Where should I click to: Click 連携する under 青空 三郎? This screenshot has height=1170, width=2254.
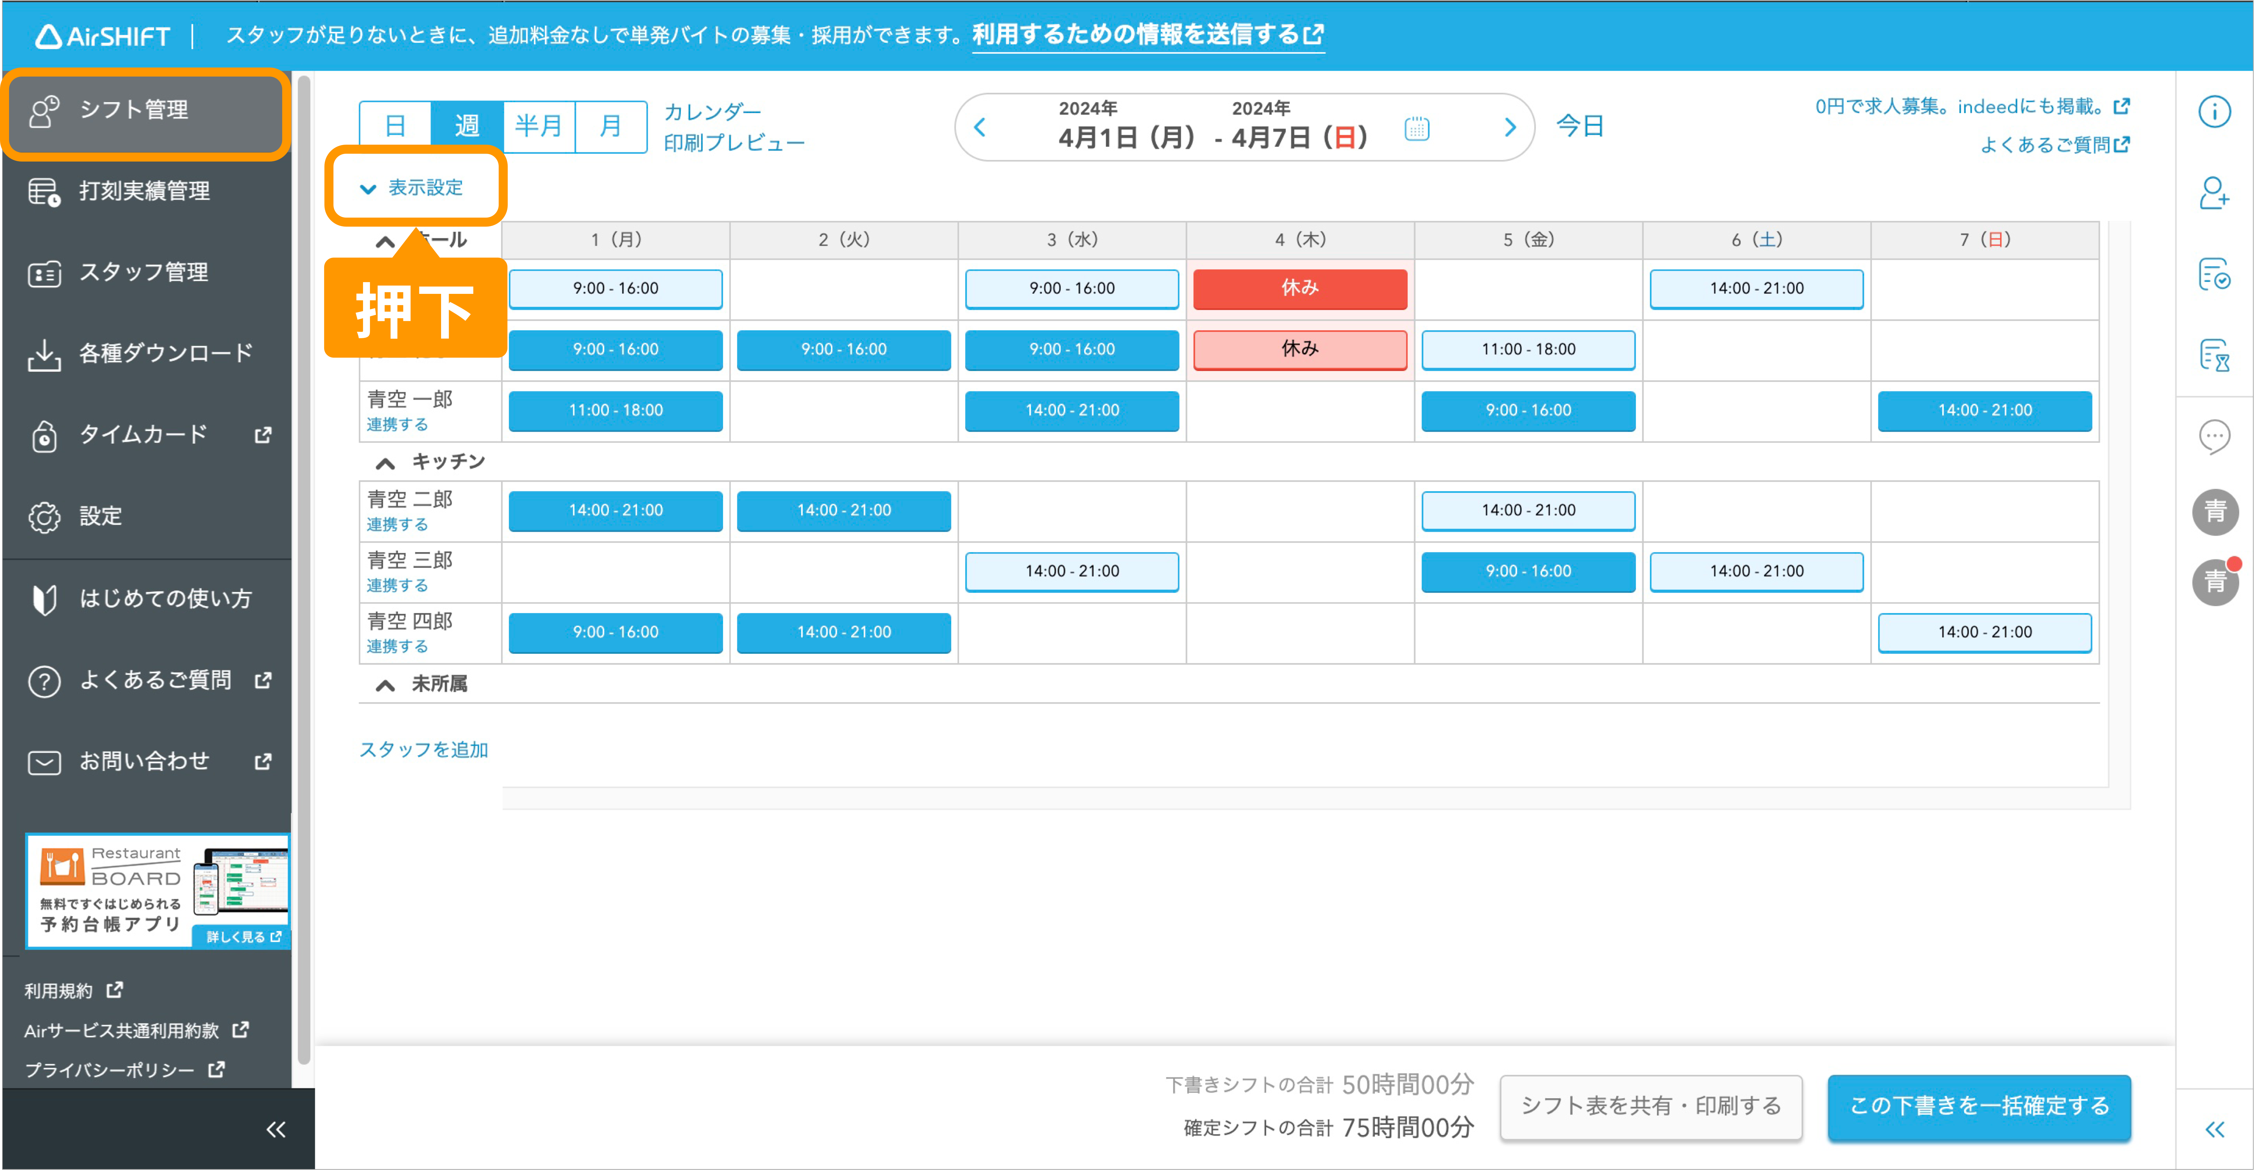[397, 586]
